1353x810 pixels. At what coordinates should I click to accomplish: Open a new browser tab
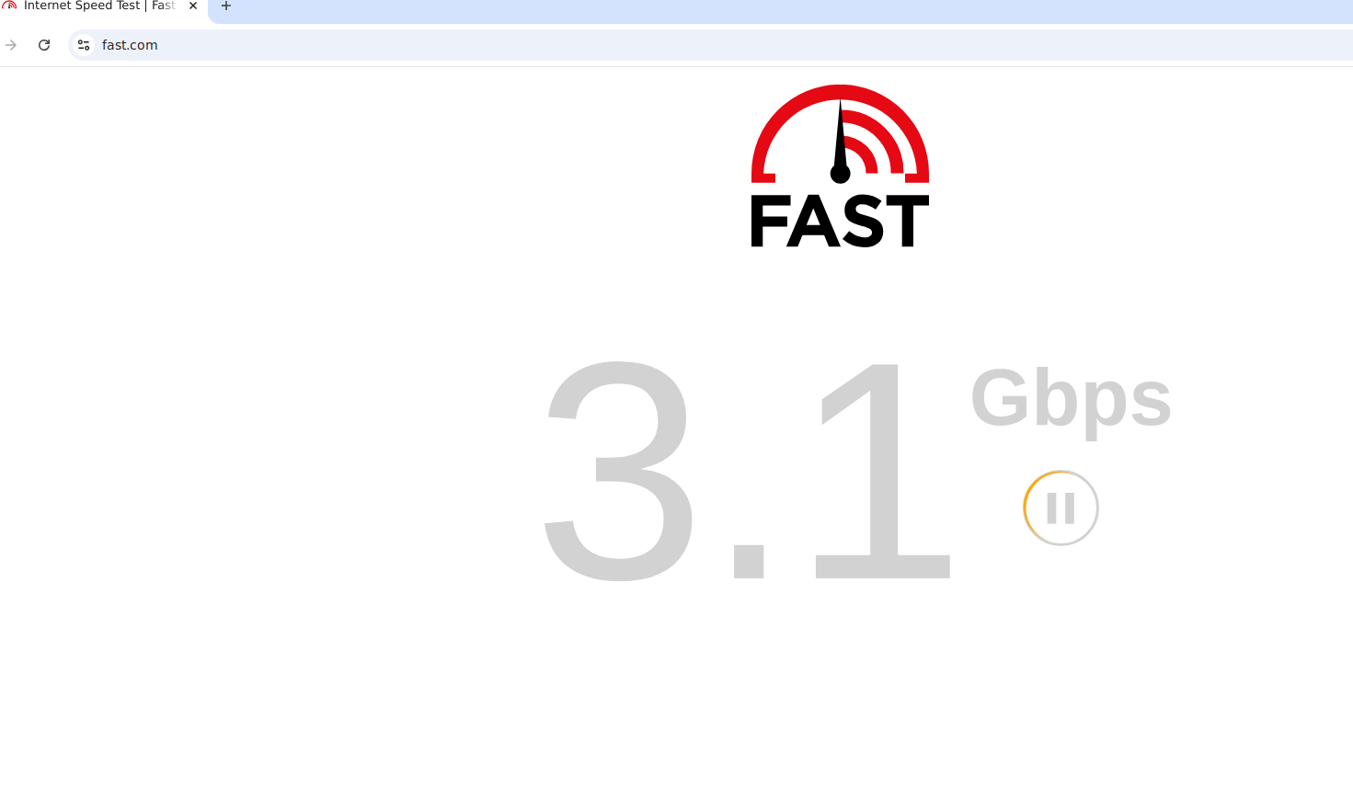226,6
